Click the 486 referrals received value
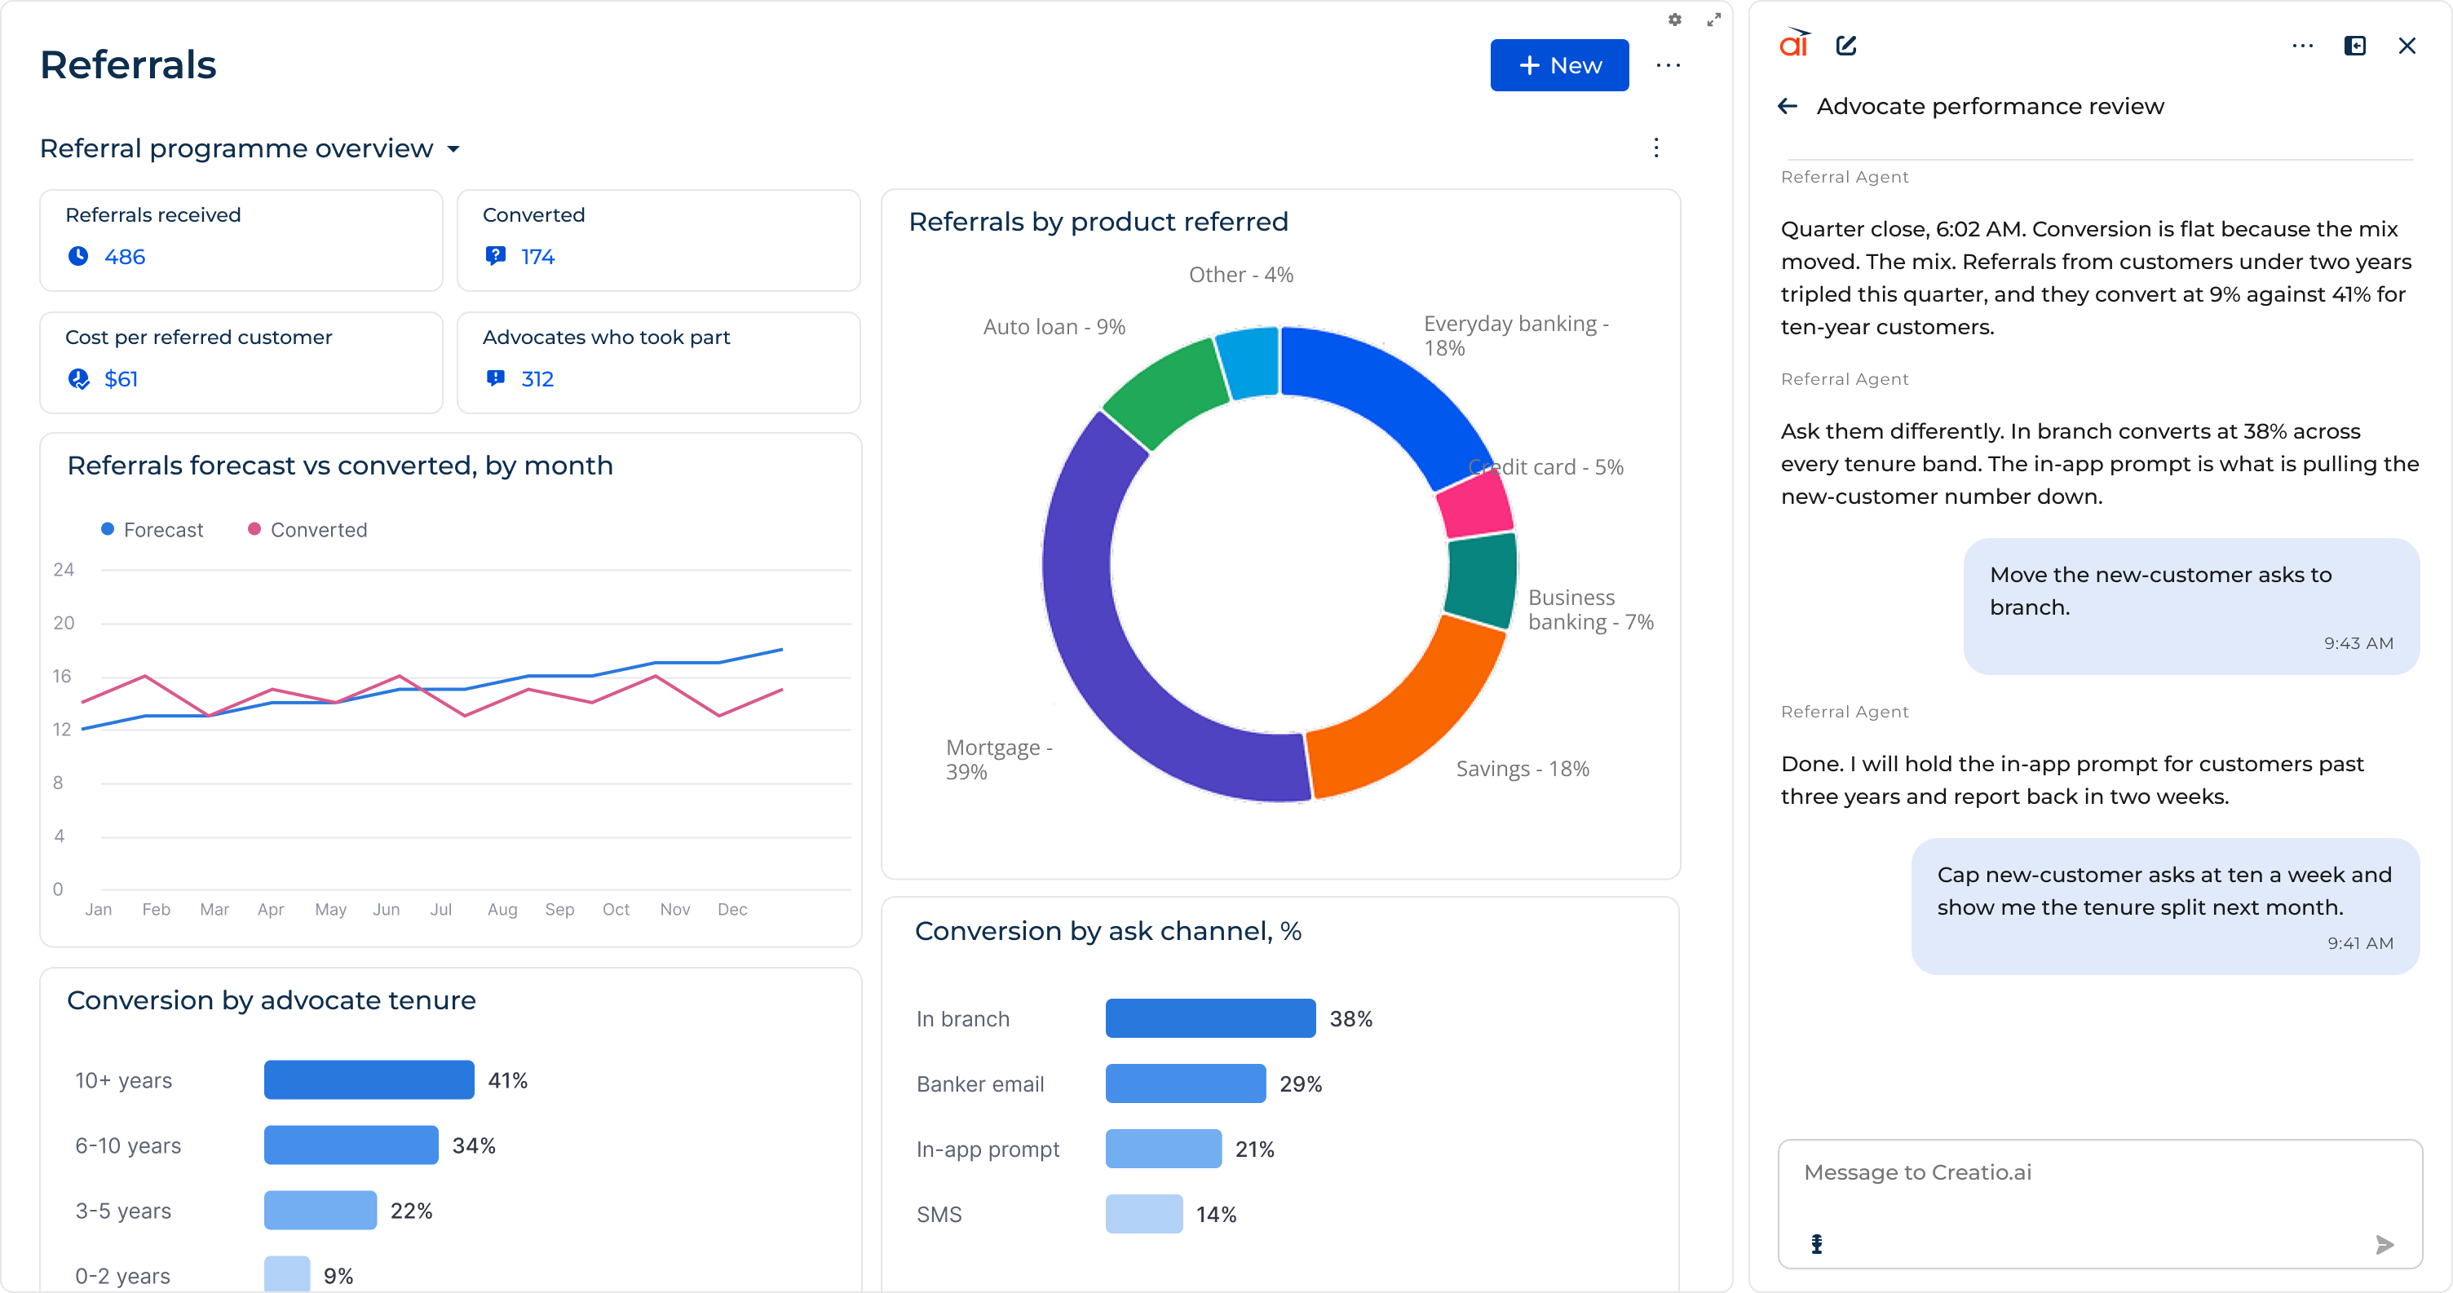This screenshot has width=2453, height=1293. pos(125,256)
